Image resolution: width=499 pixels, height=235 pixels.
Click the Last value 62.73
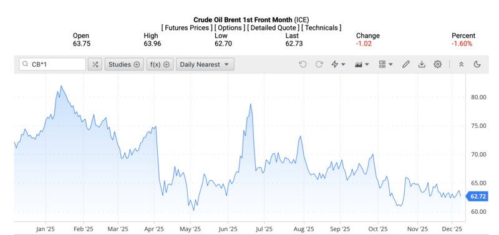click(x=294, y=44)
